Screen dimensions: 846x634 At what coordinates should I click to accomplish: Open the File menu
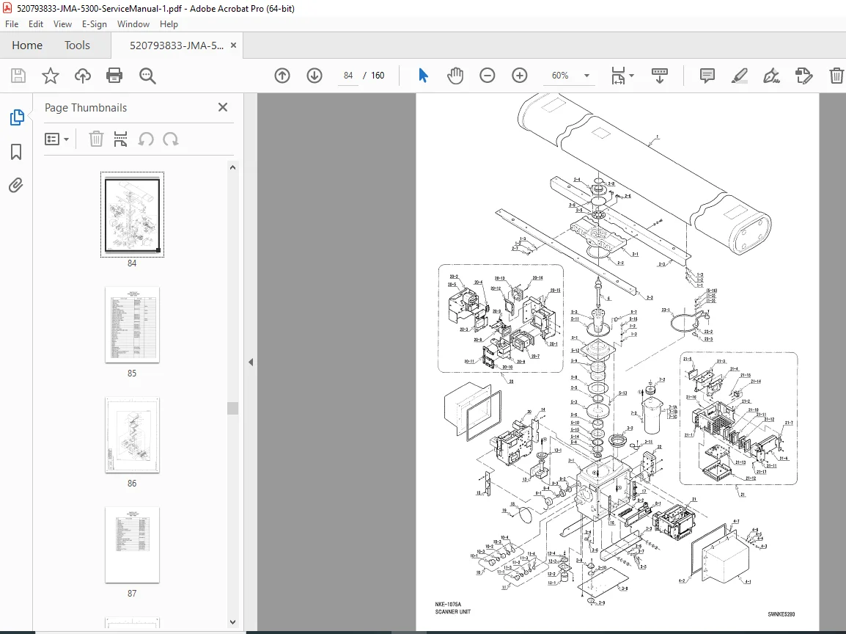(x=12, y=24)
